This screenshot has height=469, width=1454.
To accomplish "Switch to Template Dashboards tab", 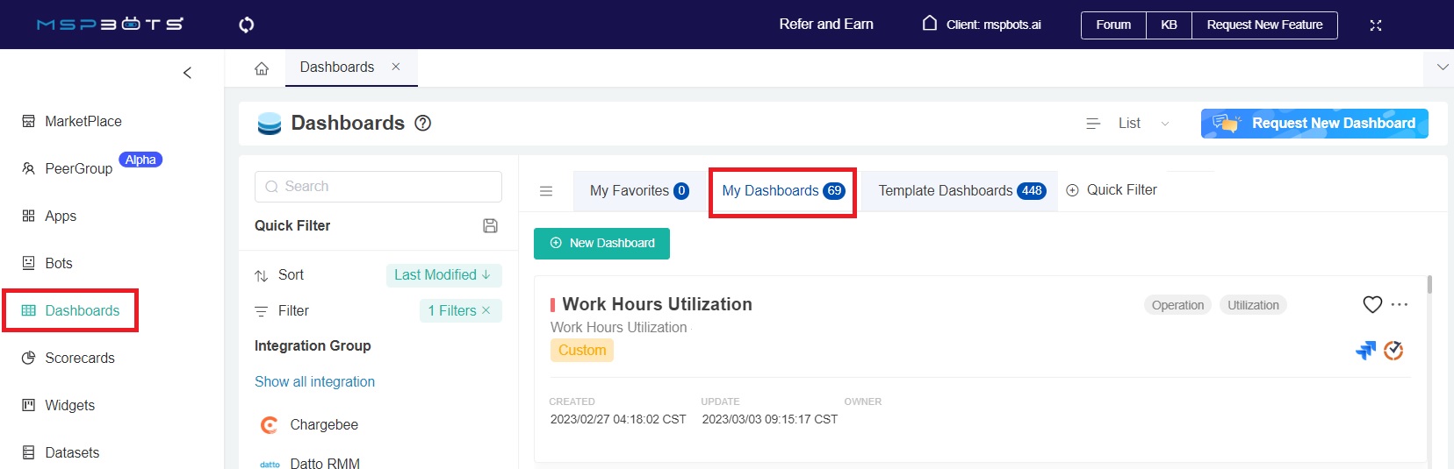I will (x=961, y=191).
